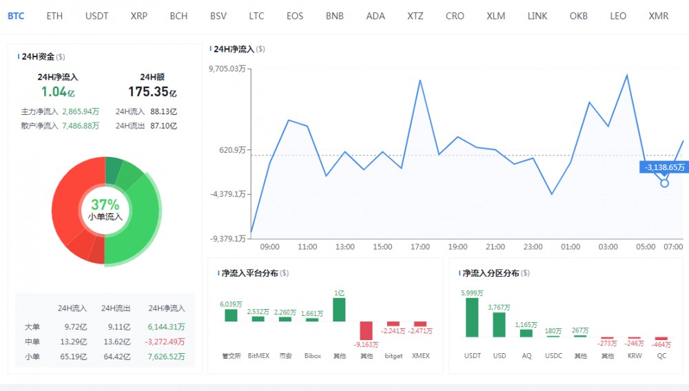The height and width of the screenshot is (391, 689).
Task: Open the BCH coin tab
Action: tap(179, 16)
